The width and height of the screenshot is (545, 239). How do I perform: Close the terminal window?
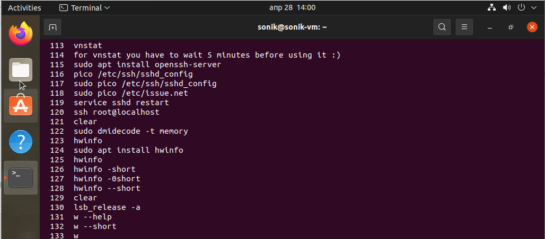point(532,27)
